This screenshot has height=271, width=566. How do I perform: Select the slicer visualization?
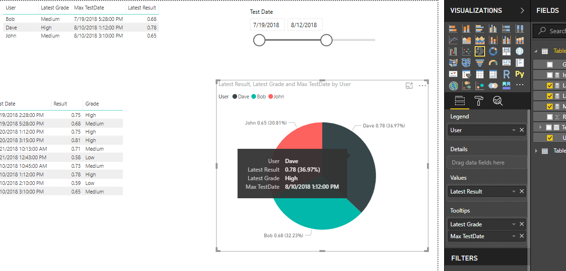[467, 75]
